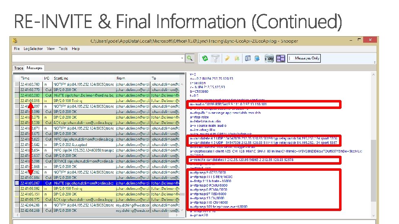Click the magnifier search icon in toolbar
The image size is (399, 224).
[x=190, y=59]
